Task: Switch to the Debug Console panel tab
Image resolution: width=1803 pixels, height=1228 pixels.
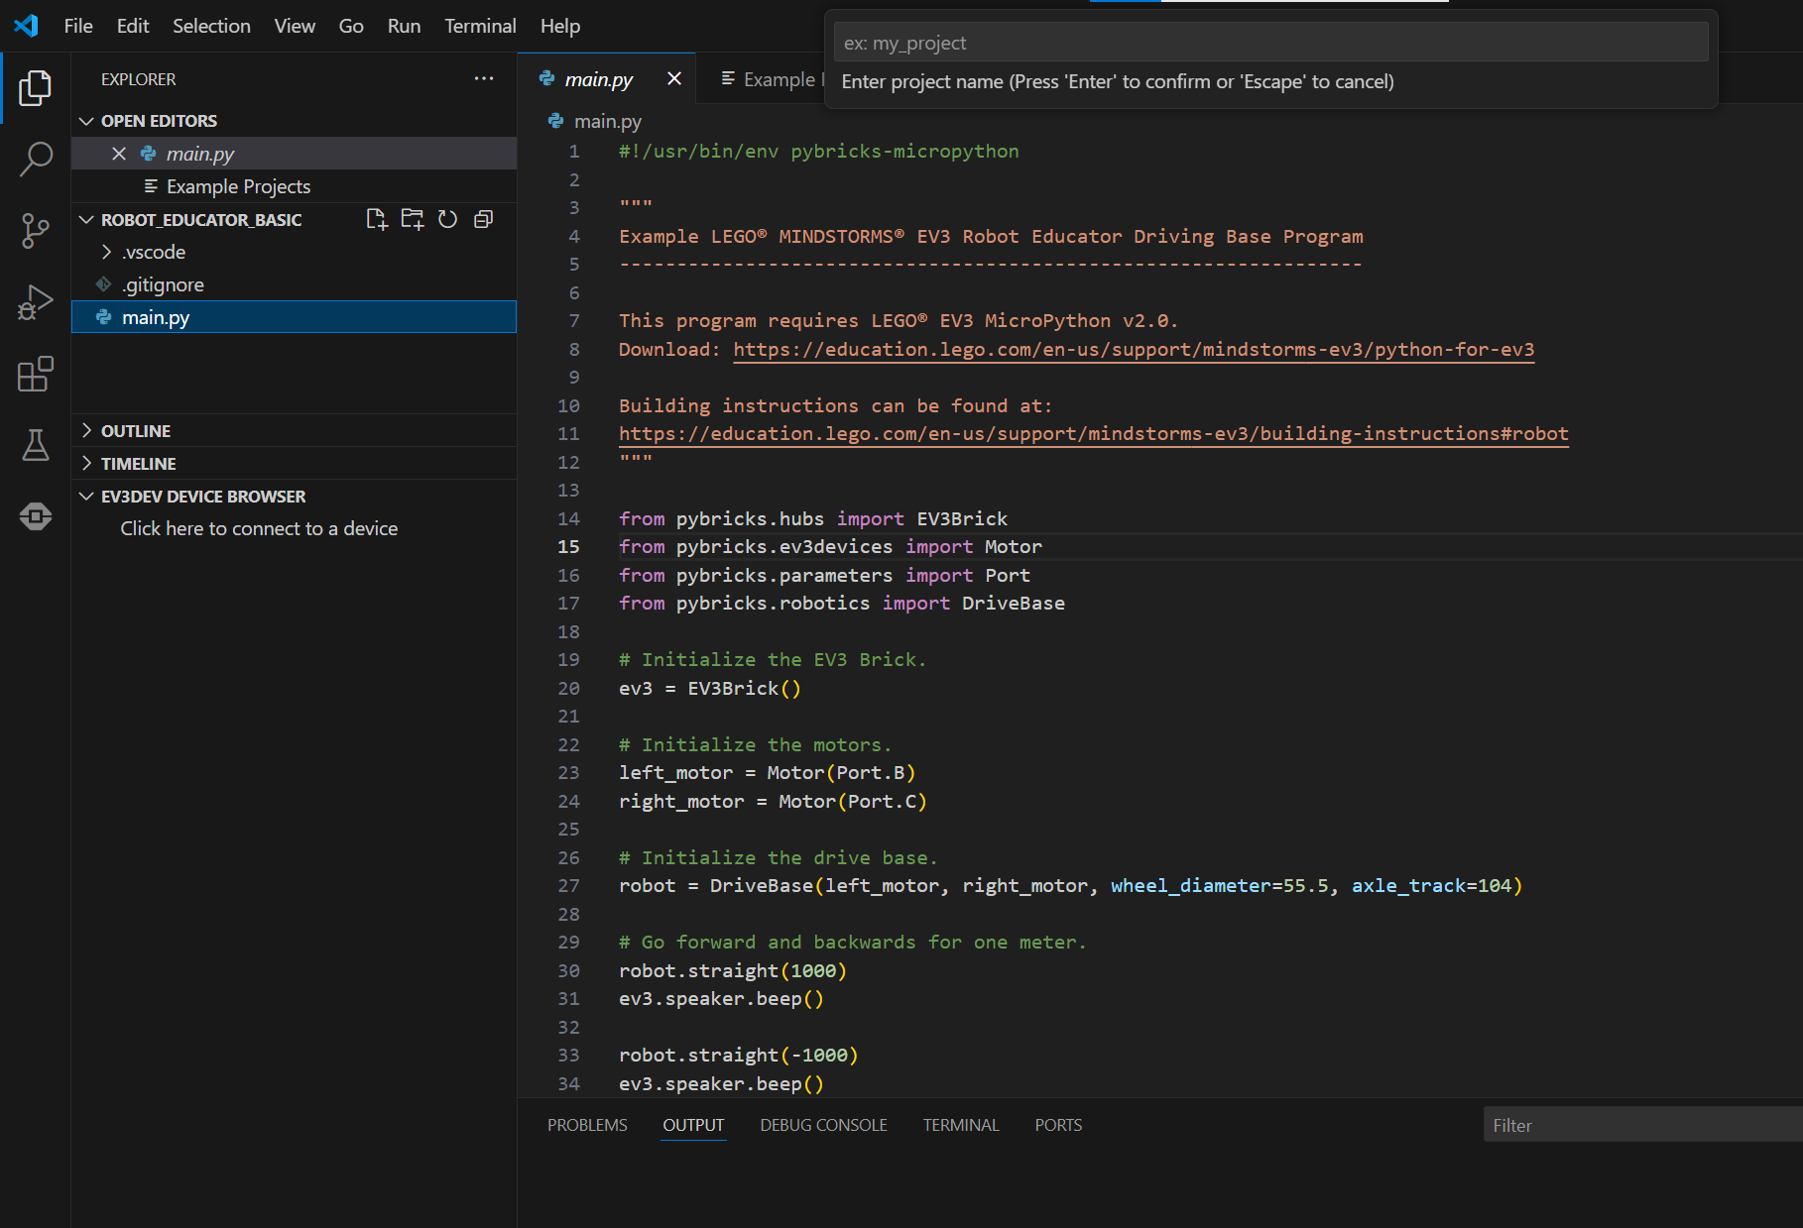Action: click(x=823, y=1125)
